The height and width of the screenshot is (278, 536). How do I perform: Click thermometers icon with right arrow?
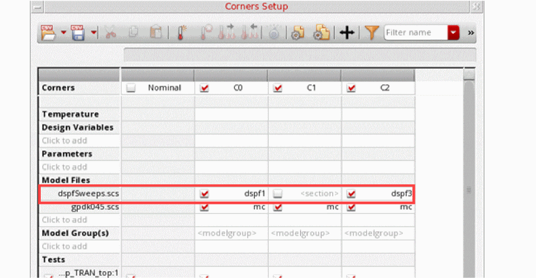point(226,32)
